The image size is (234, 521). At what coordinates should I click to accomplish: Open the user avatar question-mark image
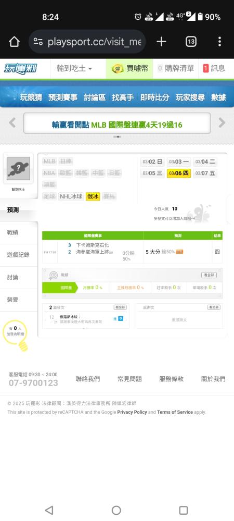[x=18, y=168]
